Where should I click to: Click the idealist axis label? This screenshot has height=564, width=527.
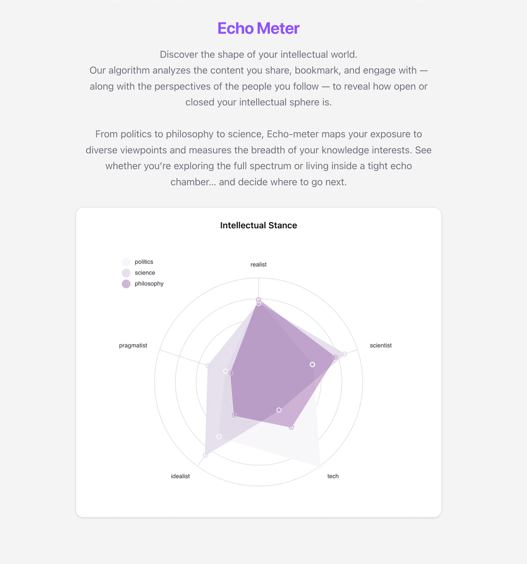point(181,476)
